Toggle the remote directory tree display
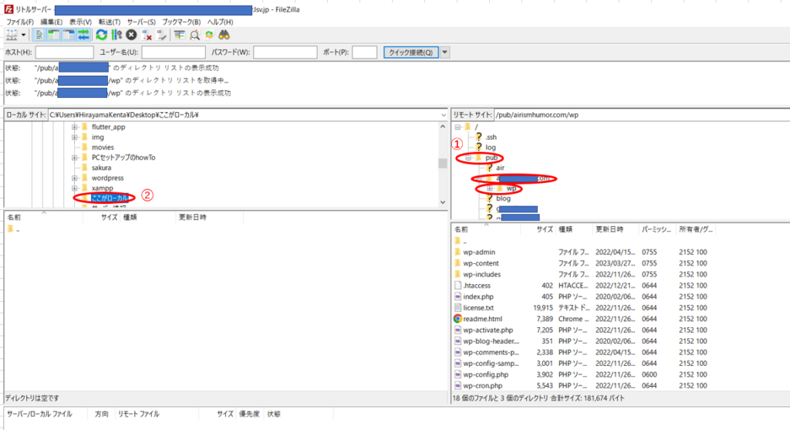Image resolution: width=790 pixels, height=430 pixels. pos(69,35)
